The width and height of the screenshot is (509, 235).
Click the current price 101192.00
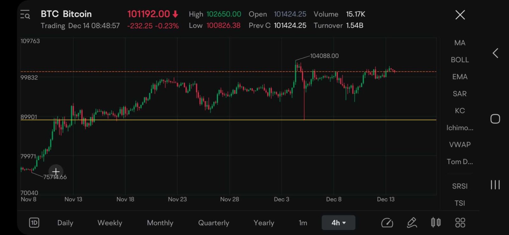pyautogui.click(x=149, y=14)
